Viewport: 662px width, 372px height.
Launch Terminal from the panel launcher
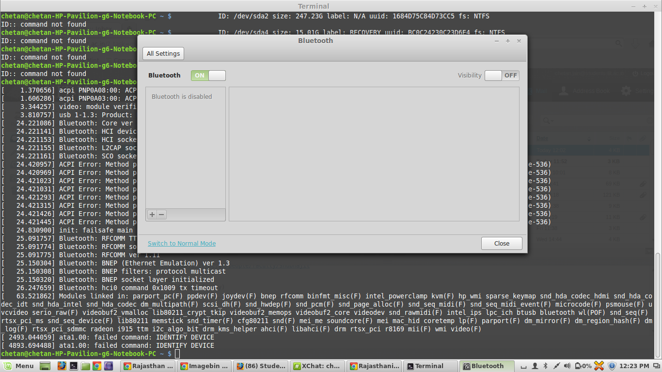(x=74, y=366)
